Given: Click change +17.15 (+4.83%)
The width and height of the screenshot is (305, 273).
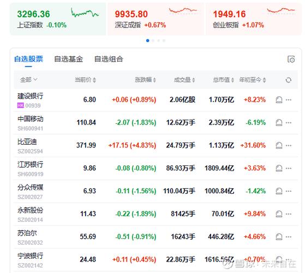Looking at the screenshot, I should tap(132, 145).
